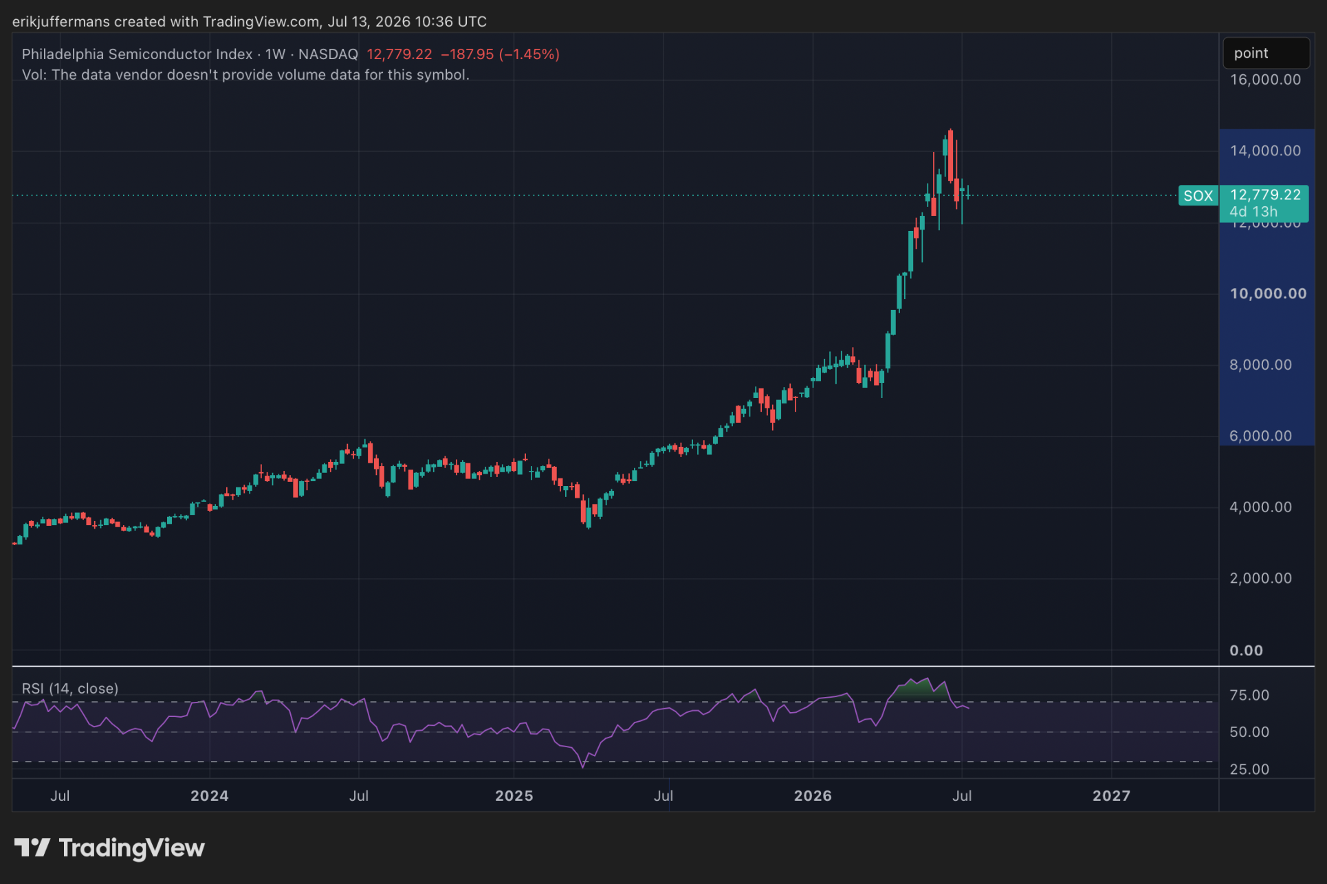Image resolution: width=1327 pixels, height=884 pixels.
Task: Click the Vol indicator legend message
Action: [x=245, y=75]
